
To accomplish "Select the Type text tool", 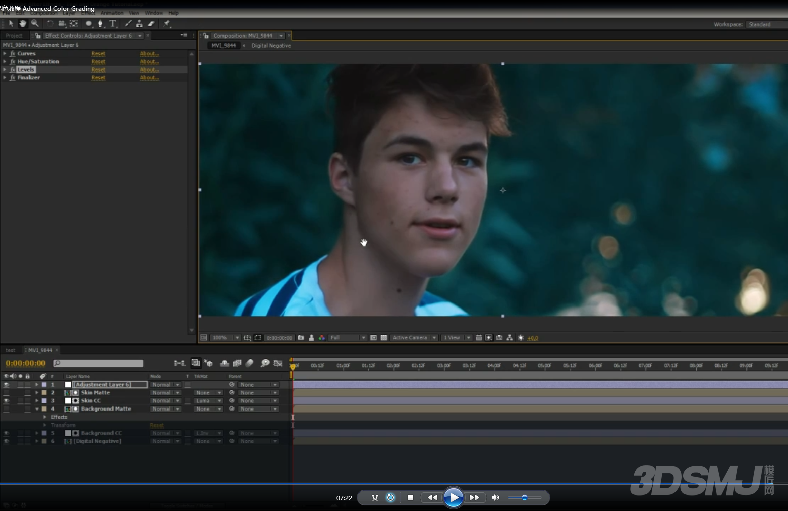I will pyautogui.click(x=113, y=24).
